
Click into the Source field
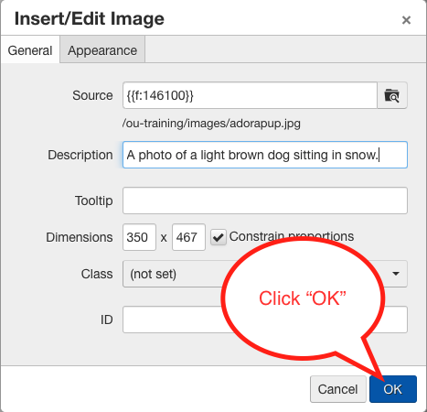[250, 95]
